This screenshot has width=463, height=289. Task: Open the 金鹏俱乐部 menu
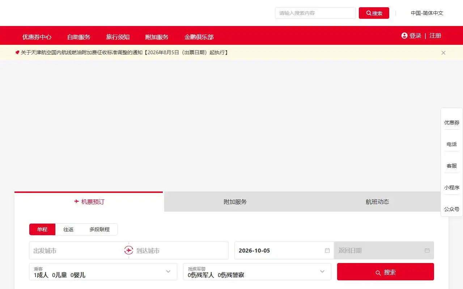(x=199, y=37)
